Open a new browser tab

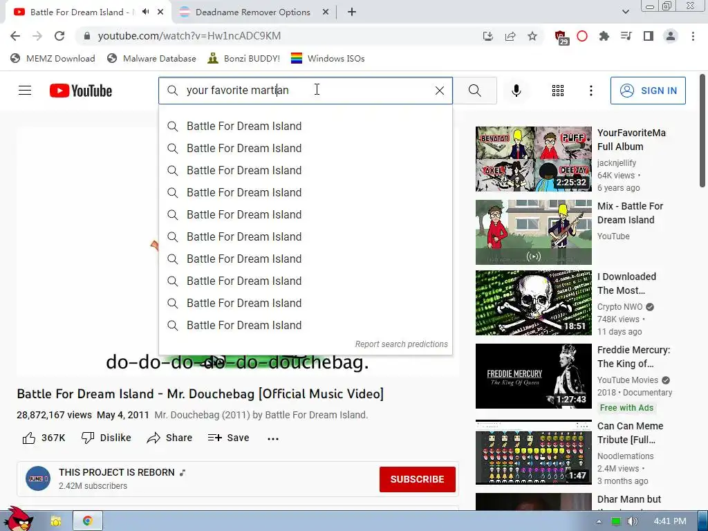pyautogui.click(x=352, y=12)
